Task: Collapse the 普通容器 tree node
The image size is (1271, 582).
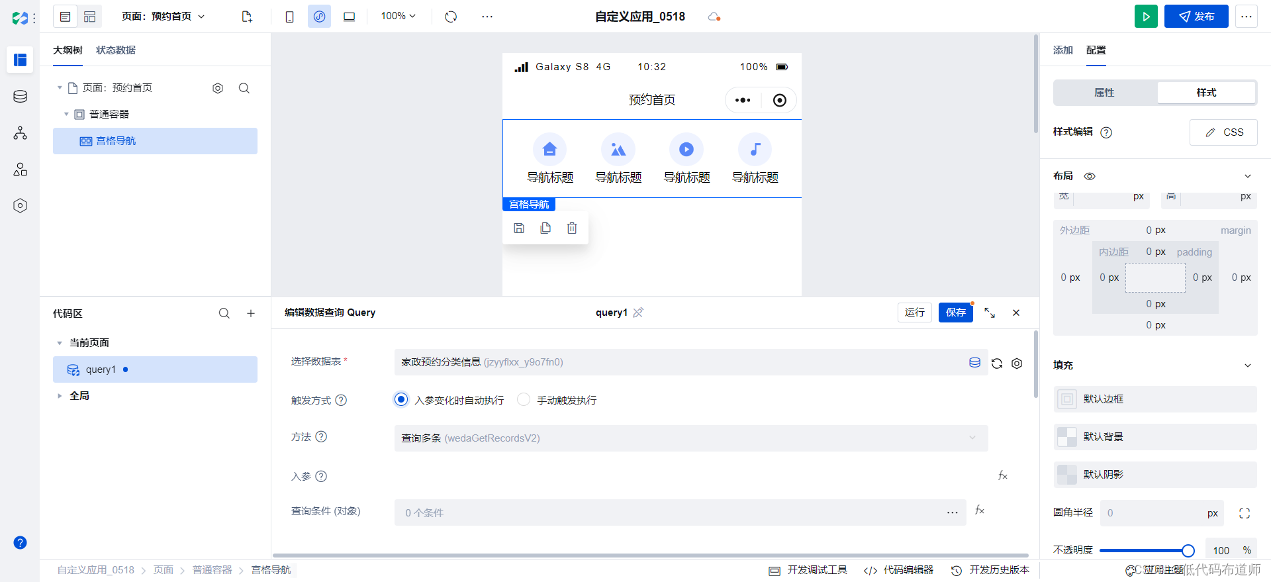Action: click(x=66, y=114)
